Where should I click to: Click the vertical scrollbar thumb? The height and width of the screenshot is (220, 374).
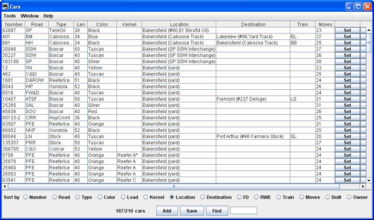tap(369, 42)
